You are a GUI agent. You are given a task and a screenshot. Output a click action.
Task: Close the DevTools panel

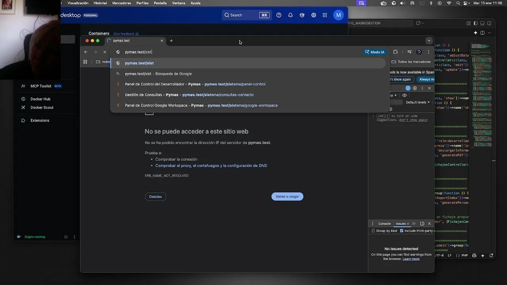click(x=429, y=88)
